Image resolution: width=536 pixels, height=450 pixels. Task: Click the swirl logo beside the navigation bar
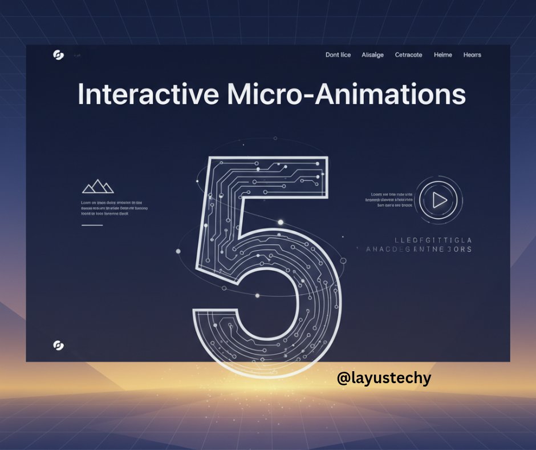(59, 55)
